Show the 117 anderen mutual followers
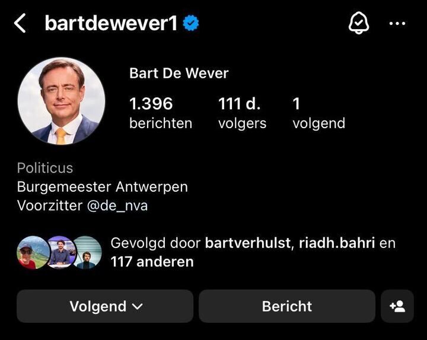This screenshot has height=340, width=427. pos(152,262)
